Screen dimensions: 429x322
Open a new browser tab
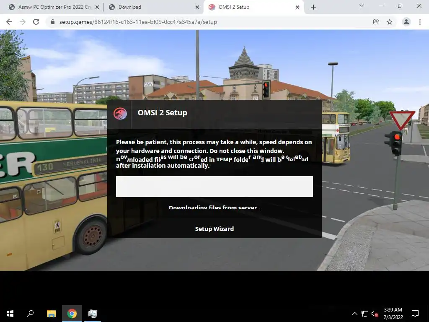(x=313, y=8)
